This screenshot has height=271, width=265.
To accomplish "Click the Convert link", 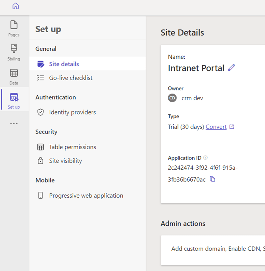I will point(216,127).
